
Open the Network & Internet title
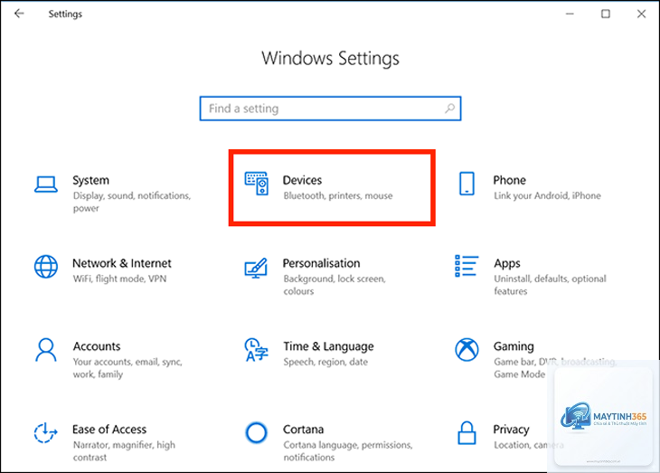pos(122,263)
